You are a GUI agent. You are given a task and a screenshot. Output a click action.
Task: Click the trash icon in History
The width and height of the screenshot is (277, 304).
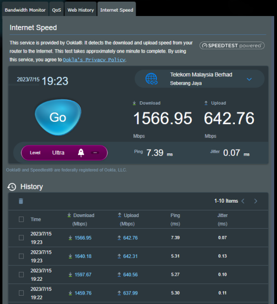point(20,201)
